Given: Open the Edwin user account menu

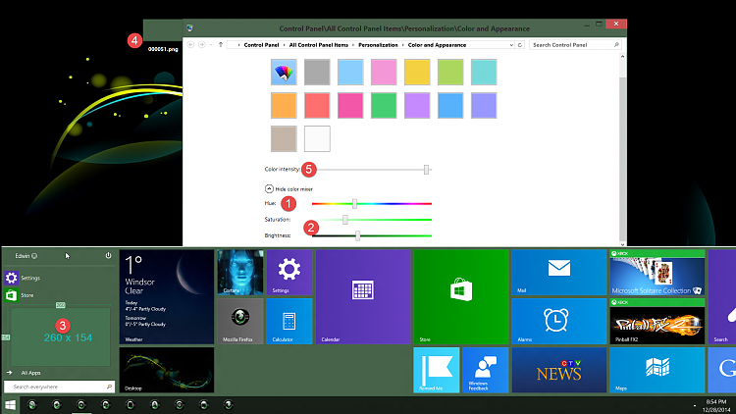Looking at the screenshot, I should pos(26,256).
